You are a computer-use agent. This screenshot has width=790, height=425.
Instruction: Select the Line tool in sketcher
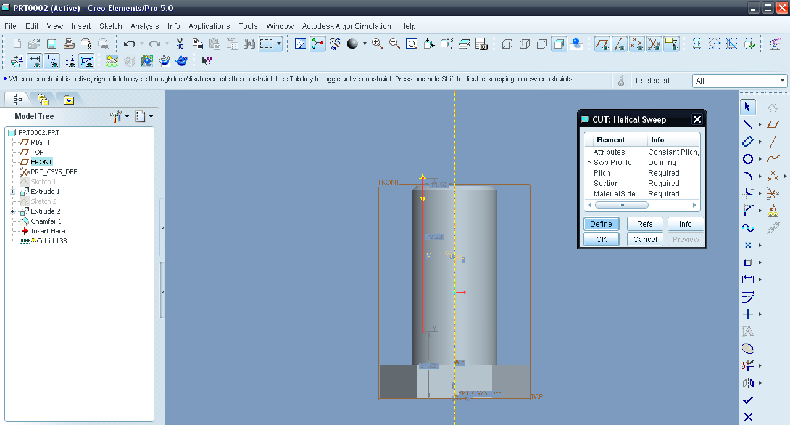click(x=747, y=124)
